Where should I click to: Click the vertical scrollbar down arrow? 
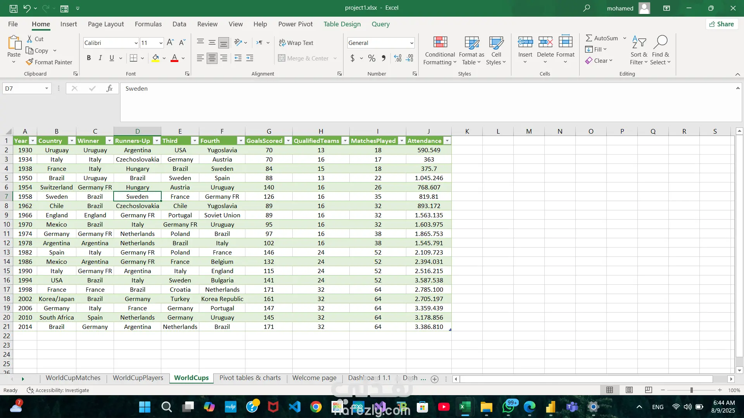[739, 370]
